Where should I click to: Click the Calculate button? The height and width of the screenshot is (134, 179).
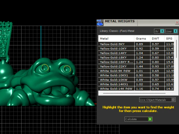coord(138,119)
